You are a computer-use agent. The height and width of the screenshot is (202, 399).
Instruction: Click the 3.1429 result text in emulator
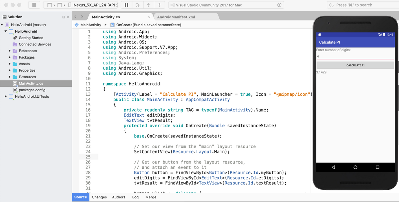click(321, 72)
